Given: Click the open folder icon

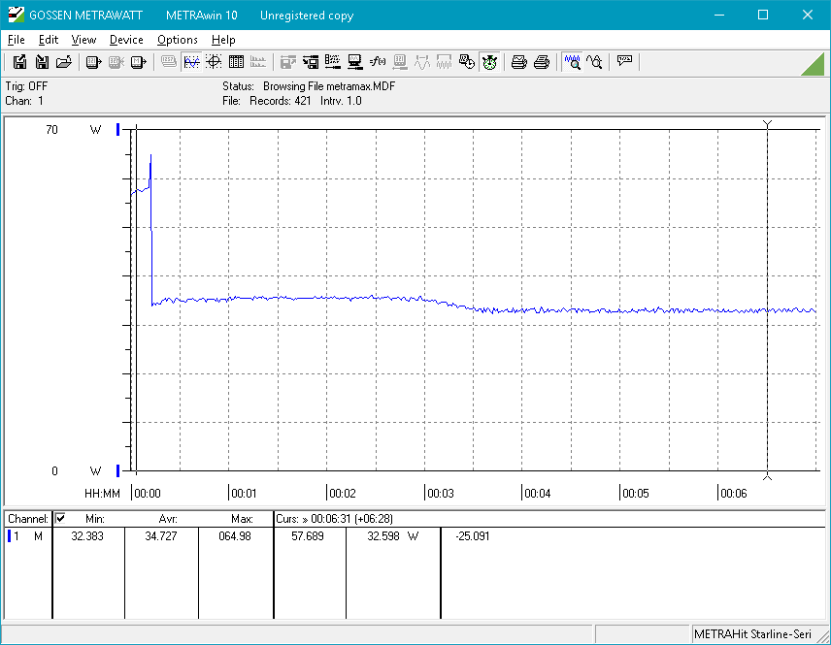Looking at the screenshot, I should click(64, 62).
